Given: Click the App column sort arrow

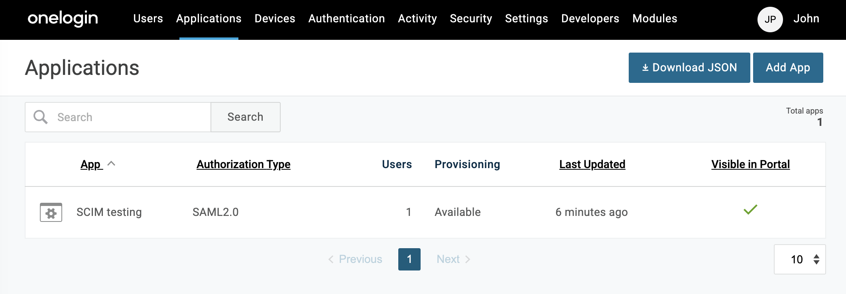Looking at the screenshot, I should pyautogui.click(x=112, y=163).
